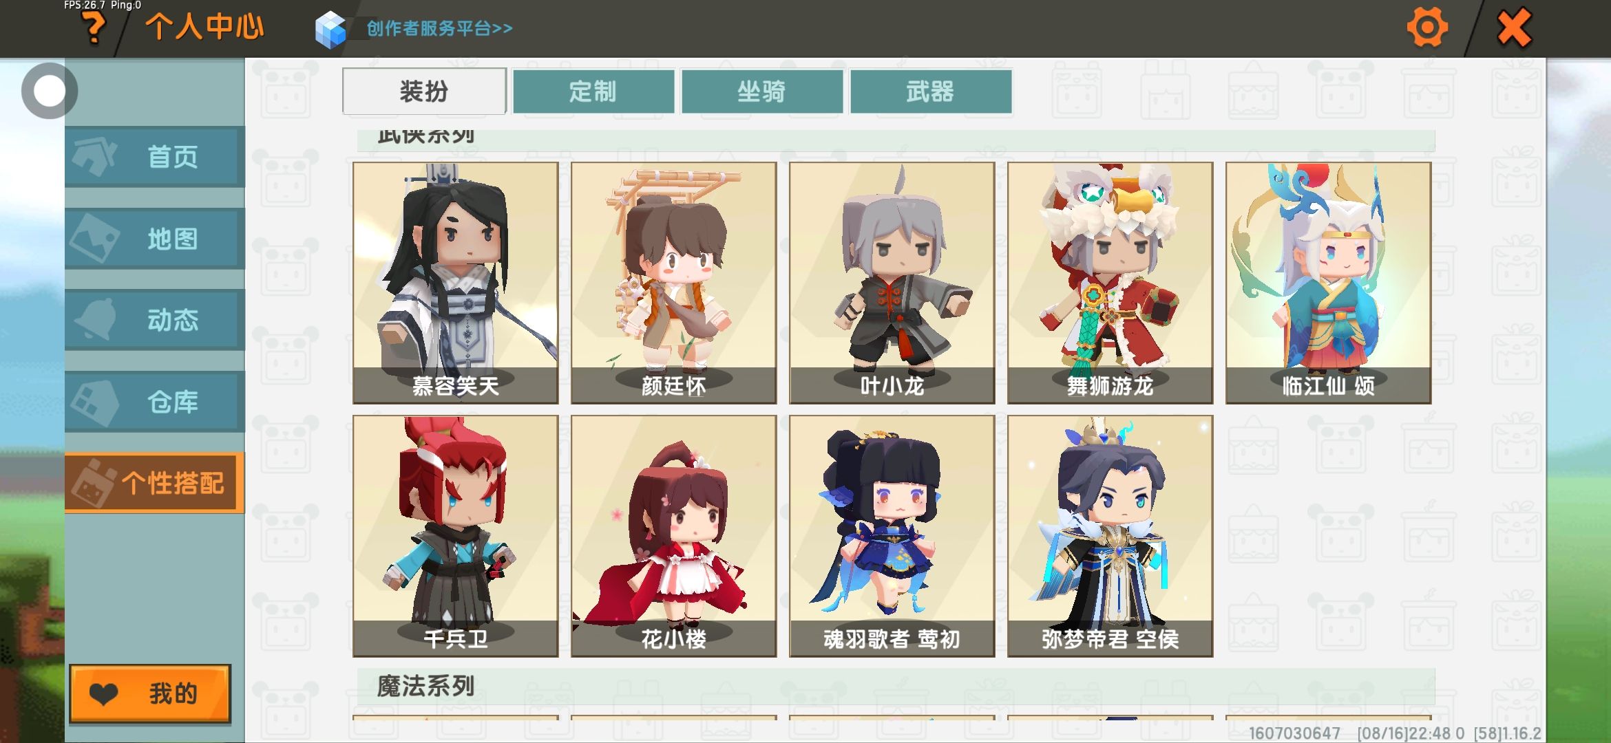Open the 创作者服务平台>> link
This screenshot has height=743, width=1611.
click(x=439, y=28)
